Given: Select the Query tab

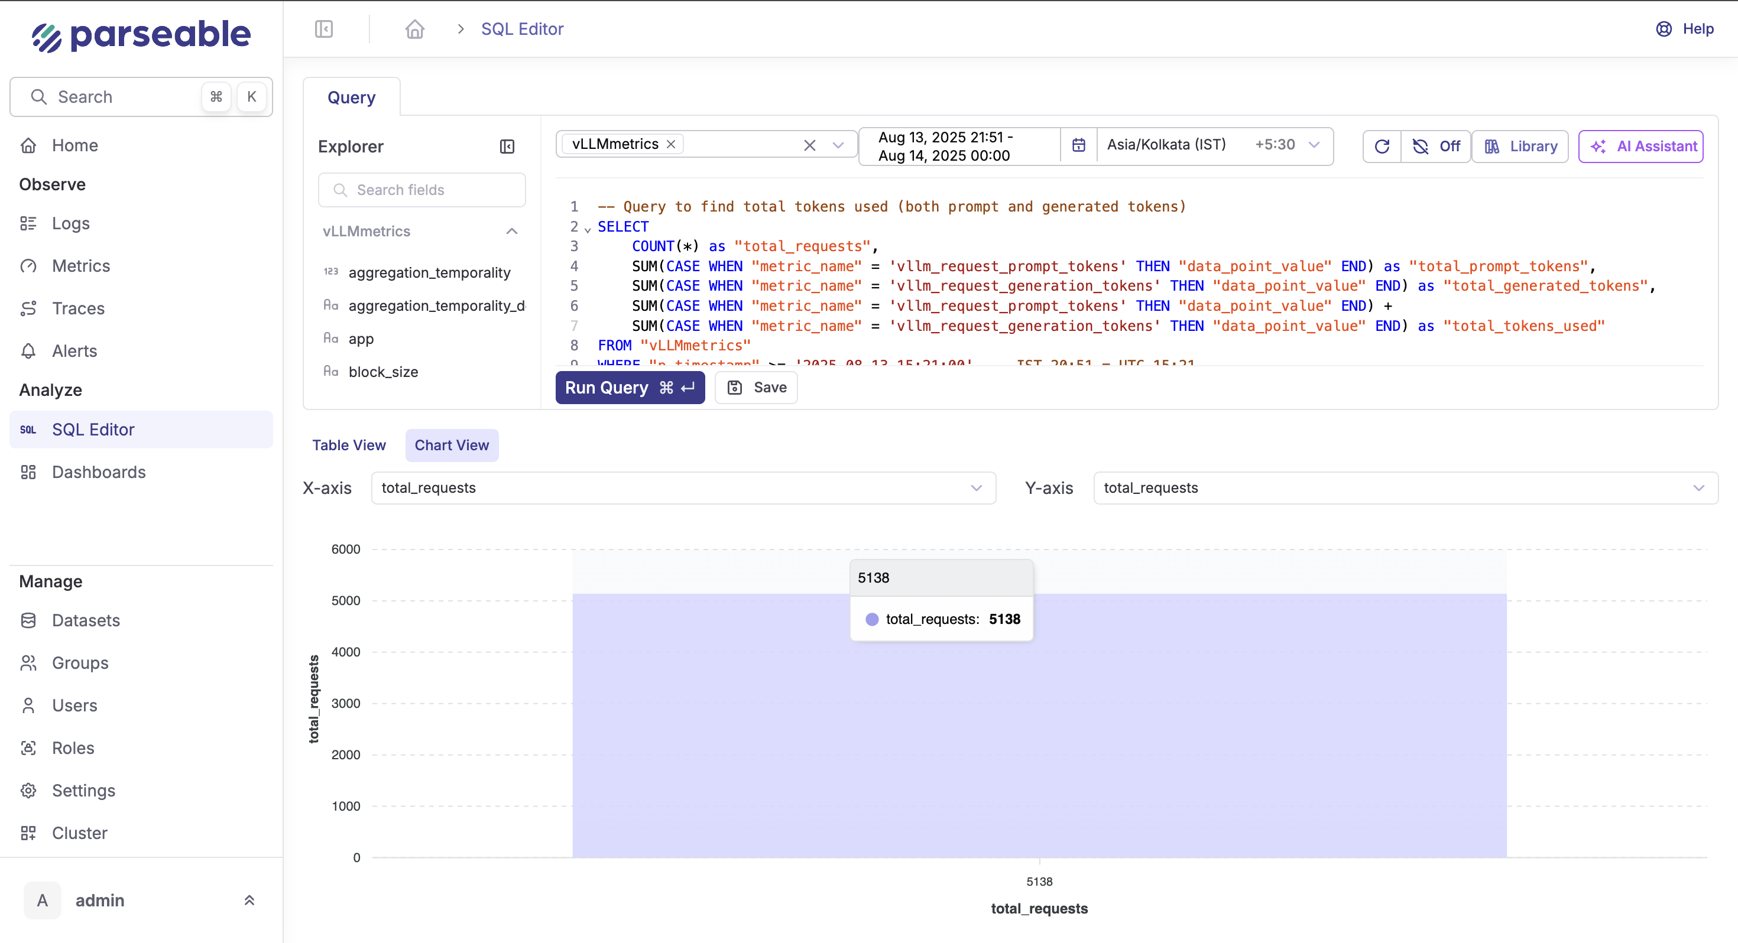Looking at the screenshot, I should [352, 98].
